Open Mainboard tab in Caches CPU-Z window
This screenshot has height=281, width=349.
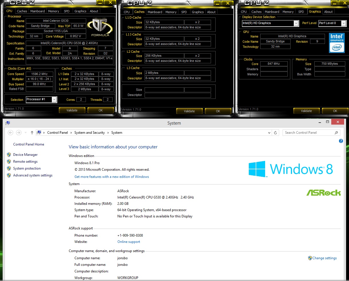(155, 12)
